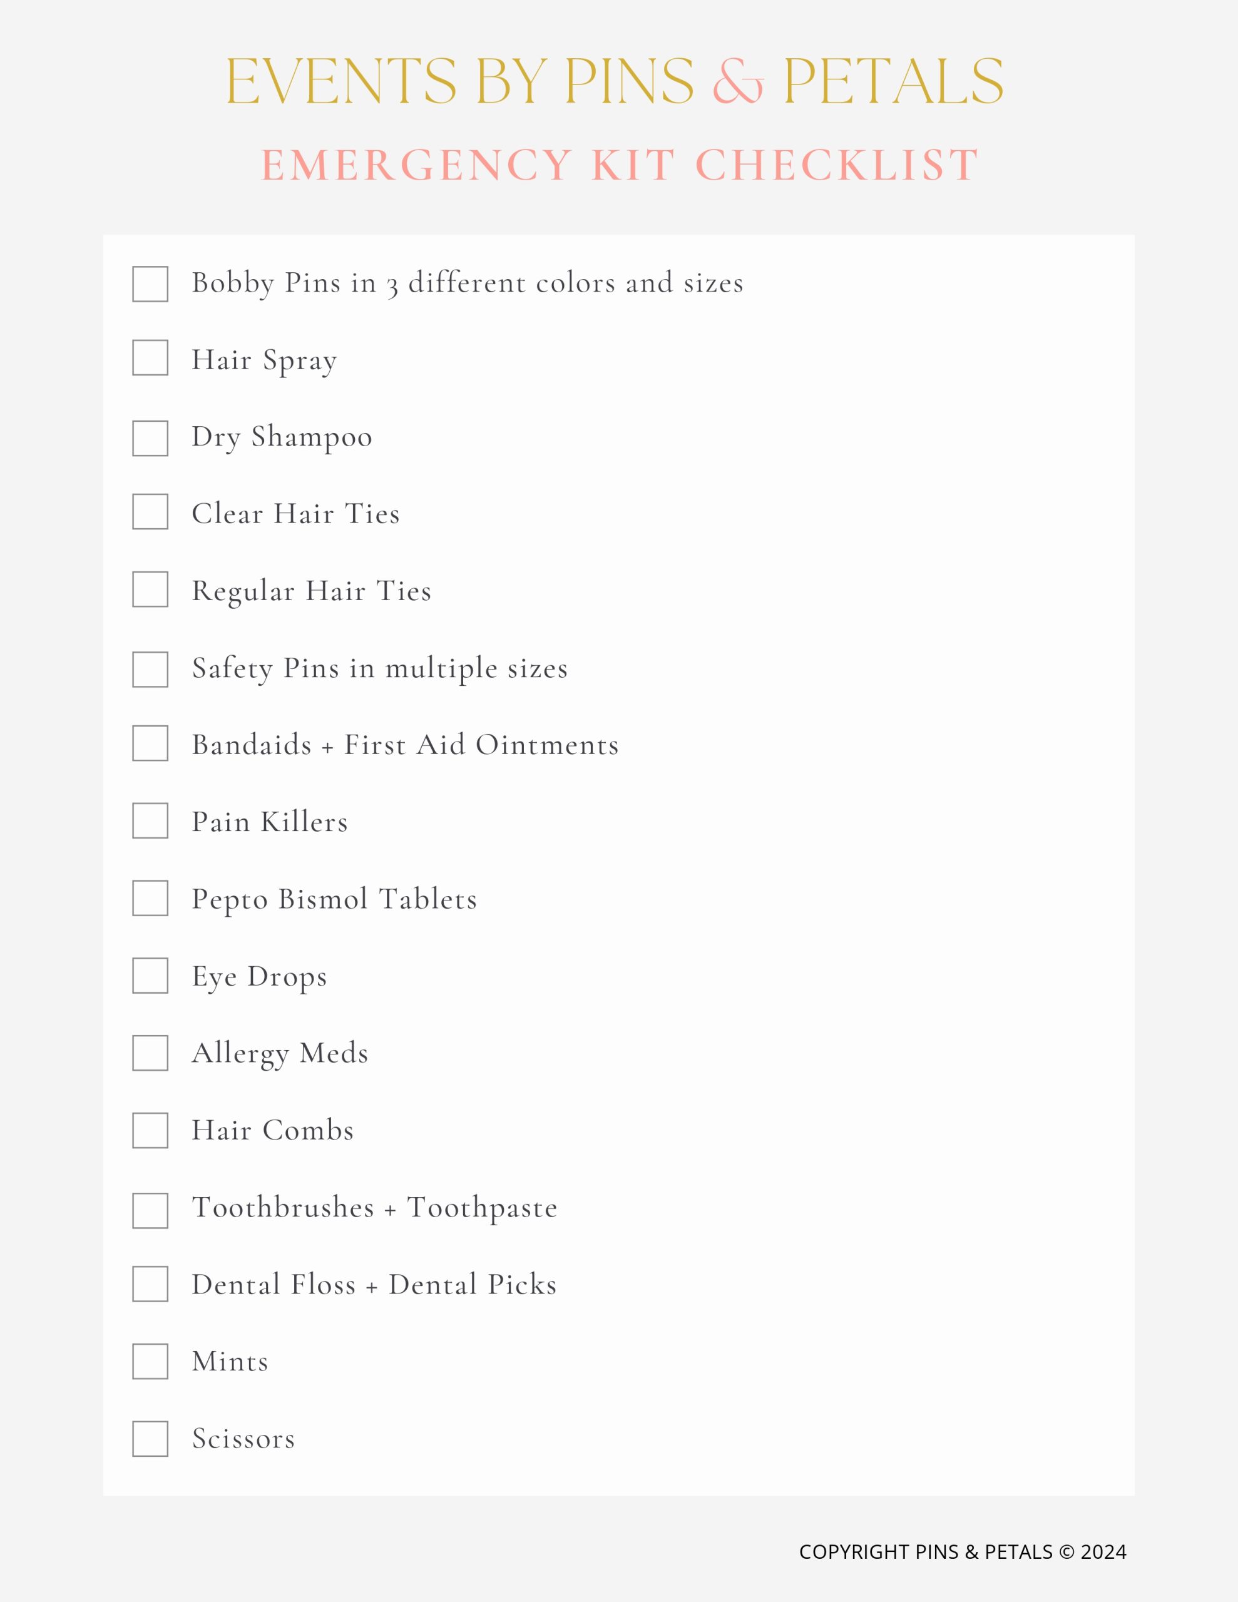Check the Pain Killers checkbox

coord(150,820)
